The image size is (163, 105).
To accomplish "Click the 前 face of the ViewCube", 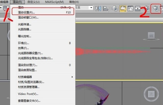I will coord(152,35).
